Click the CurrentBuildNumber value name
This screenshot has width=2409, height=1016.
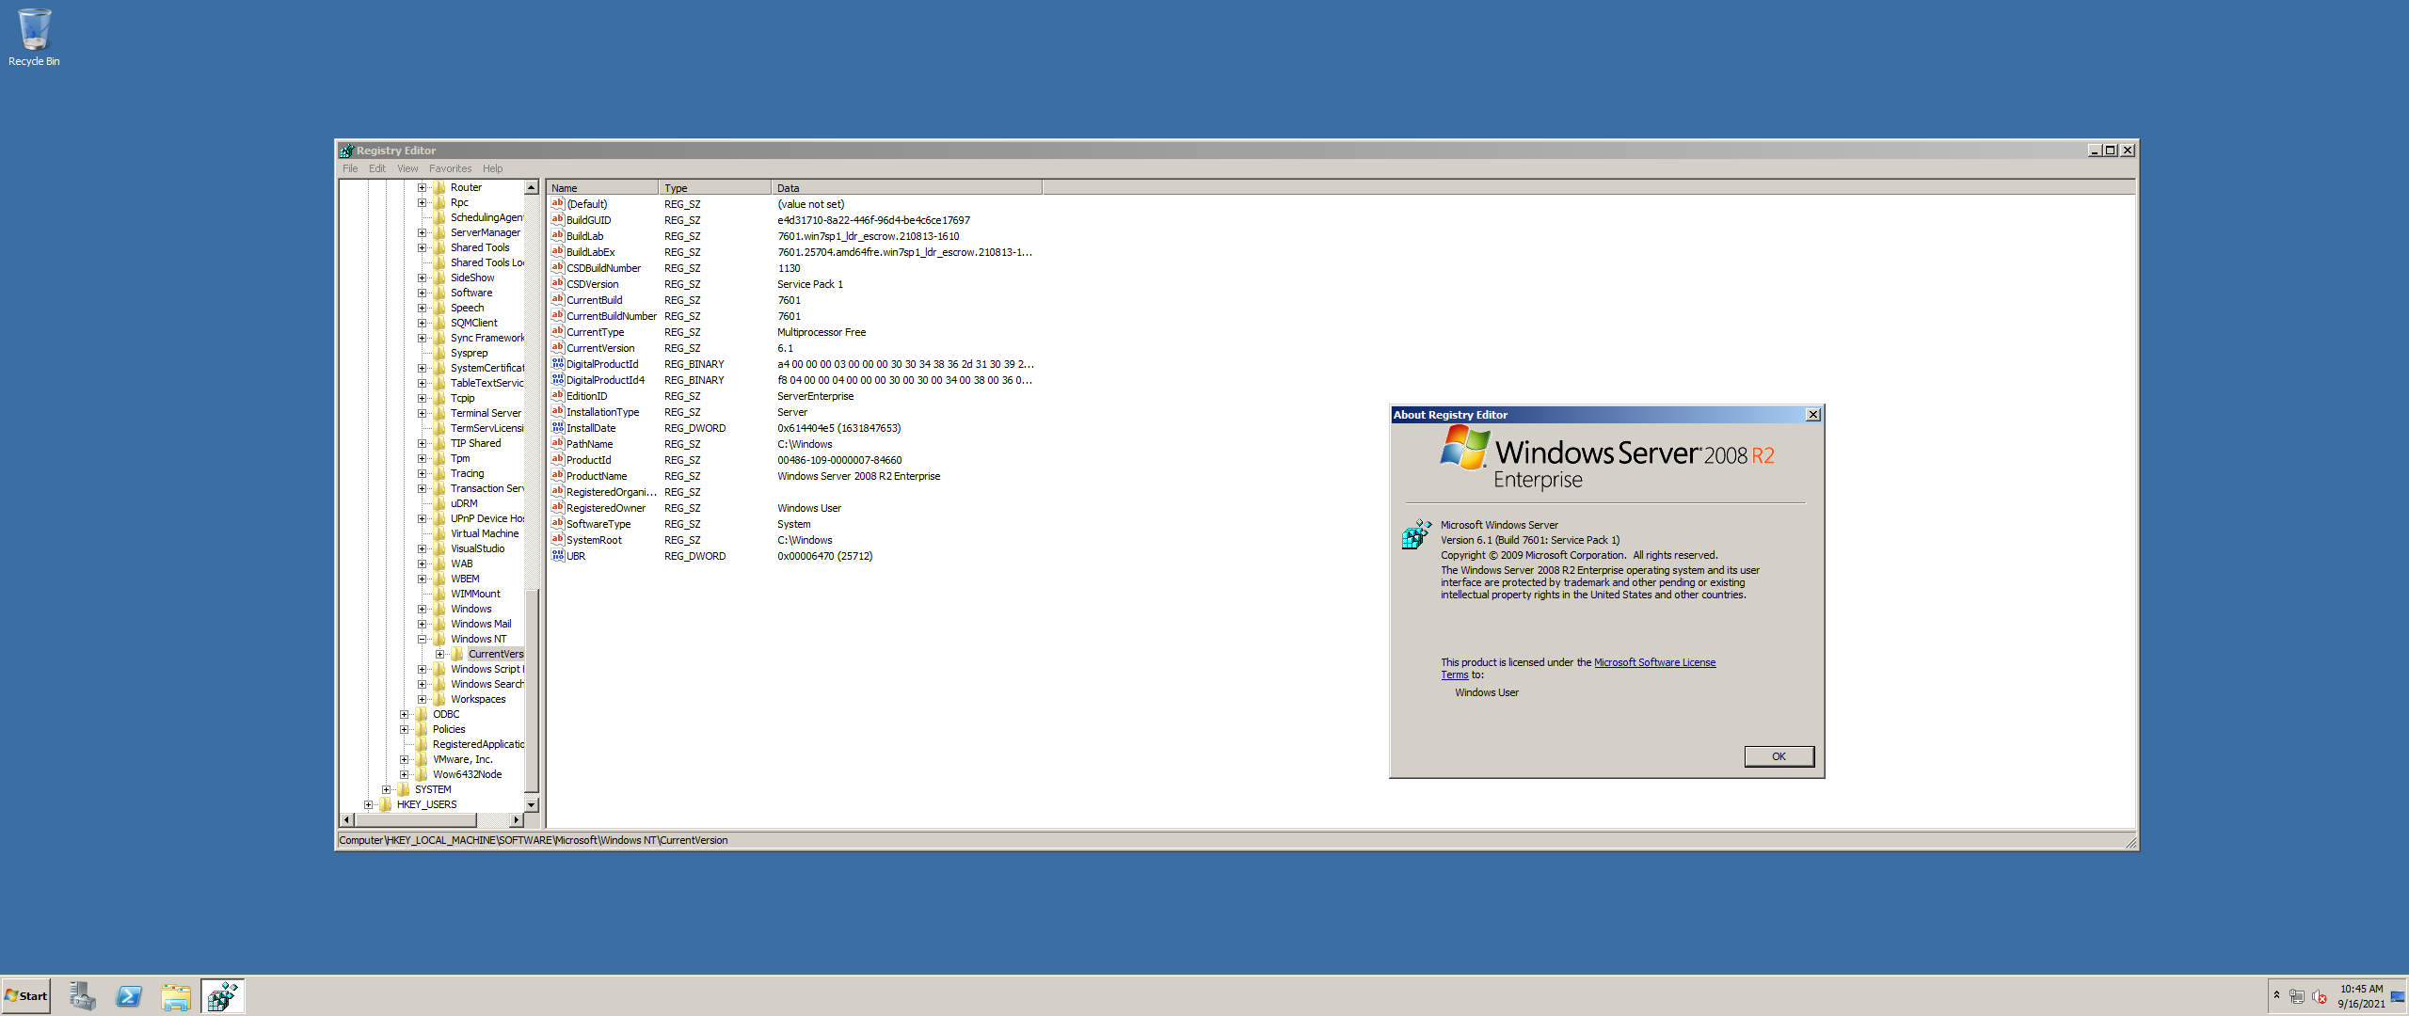[612, 316]
